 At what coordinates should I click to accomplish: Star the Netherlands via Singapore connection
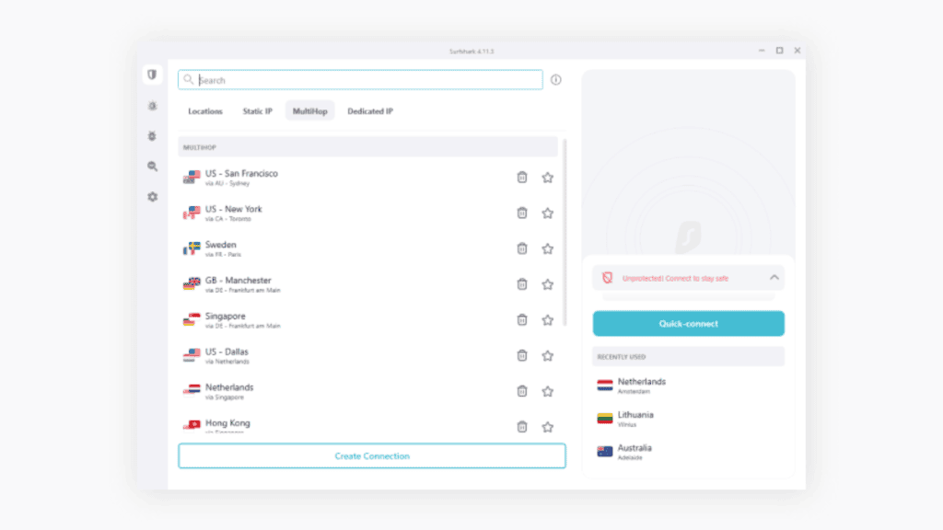(x=548, y=391)
